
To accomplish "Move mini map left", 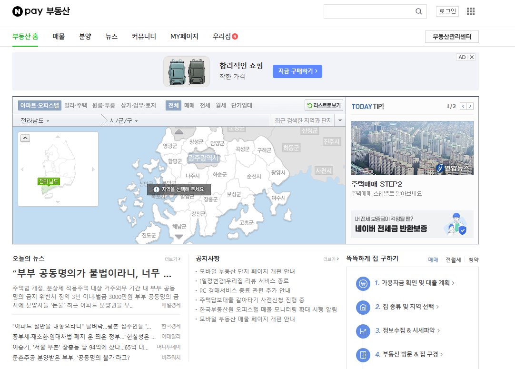I will tap(22, 169).
